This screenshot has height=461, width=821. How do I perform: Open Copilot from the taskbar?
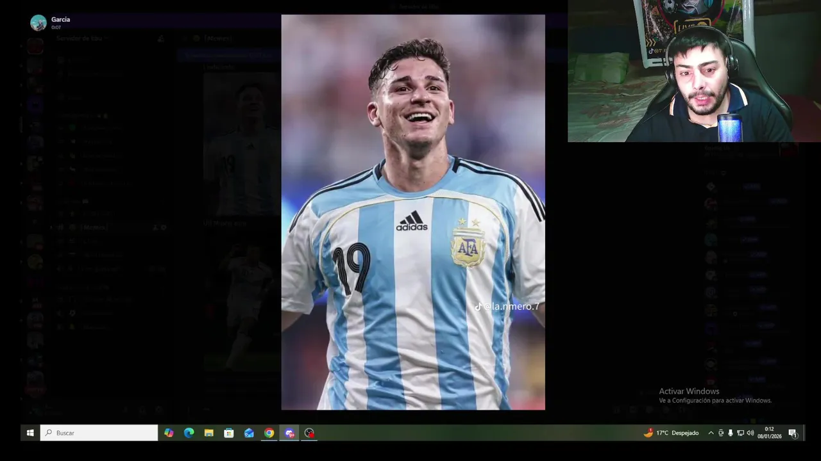point(169,433)
